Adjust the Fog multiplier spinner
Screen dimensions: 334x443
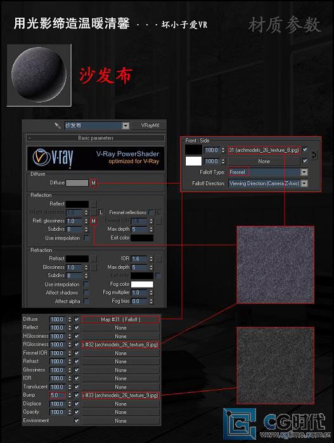click(x=151, y=293)
